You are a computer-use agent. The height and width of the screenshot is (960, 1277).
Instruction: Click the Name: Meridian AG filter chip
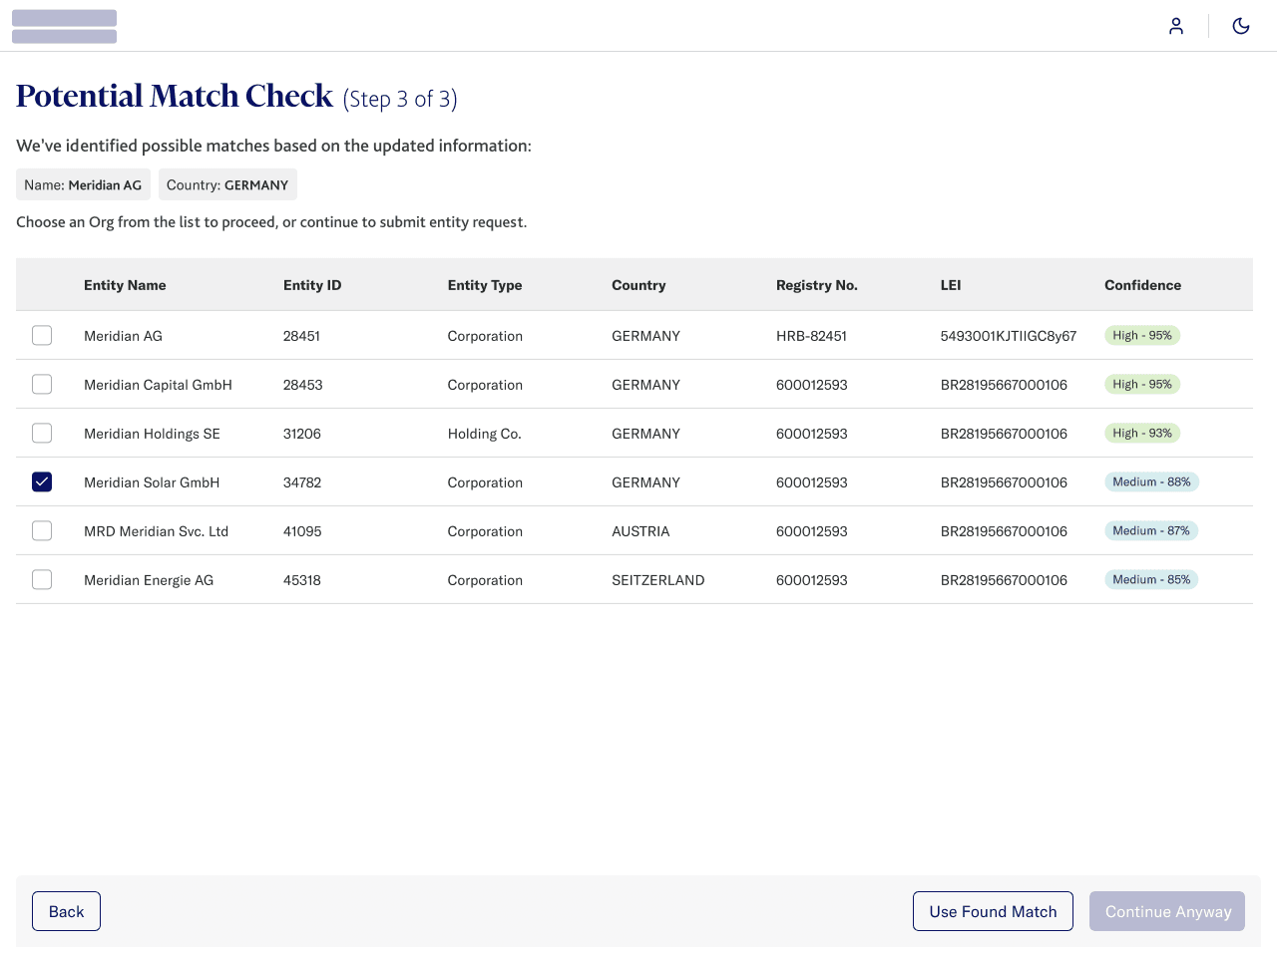click(83, 183)
